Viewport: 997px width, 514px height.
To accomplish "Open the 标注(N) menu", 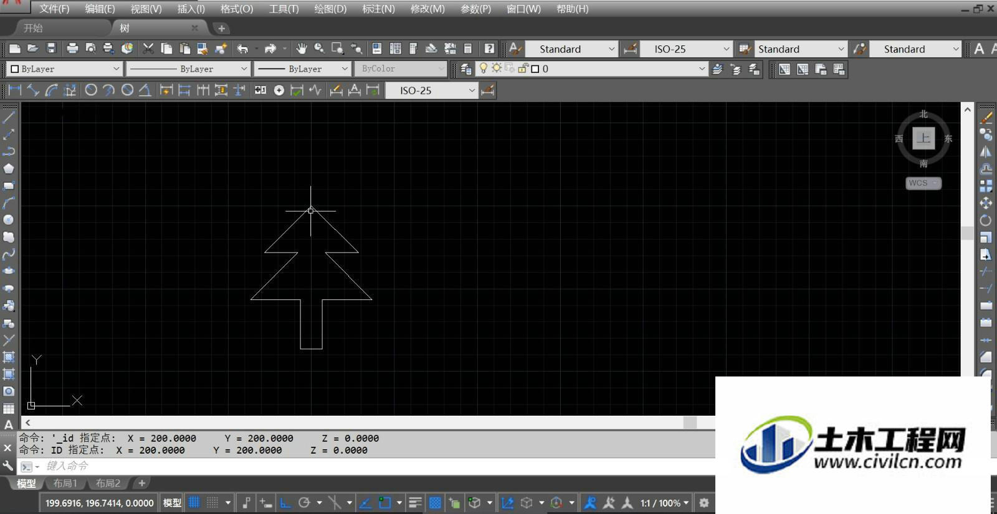I will [x=378, y=9].
